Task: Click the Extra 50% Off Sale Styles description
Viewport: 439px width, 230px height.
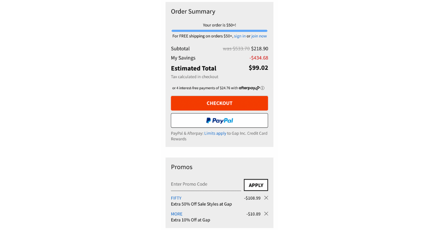Action: coord(201,204)
